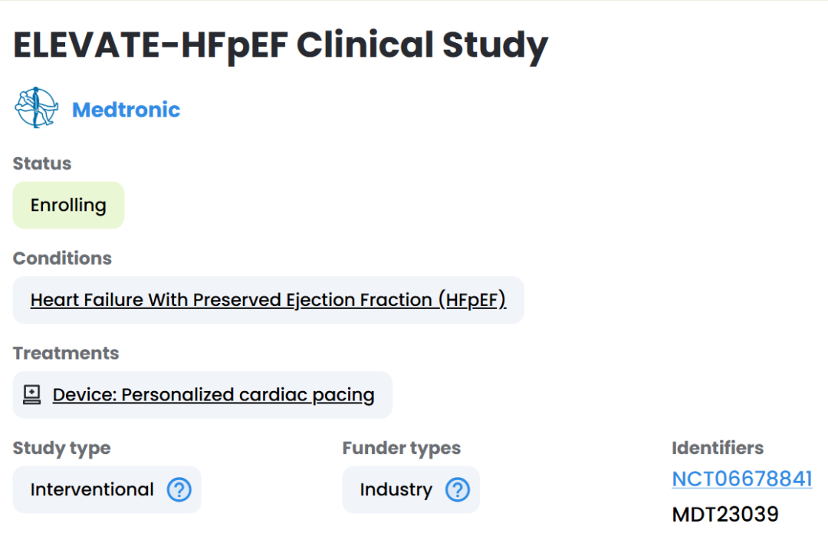This screenshot has width=828, height=543.
Task: Open the Heart Failure With Preserved Ejection Fraction link
Action: pos(268,300)
